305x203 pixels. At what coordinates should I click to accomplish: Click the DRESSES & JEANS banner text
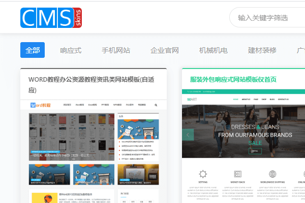pos(255,127)
